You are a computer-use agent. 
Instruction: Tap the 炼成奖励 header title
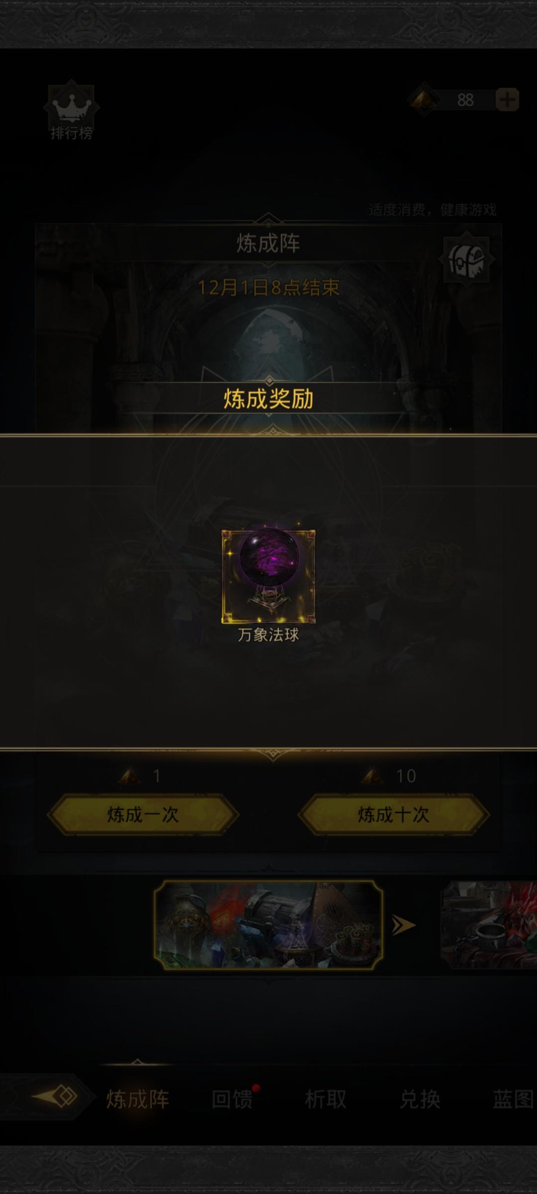pyautogui.click(x=268, y=398)
